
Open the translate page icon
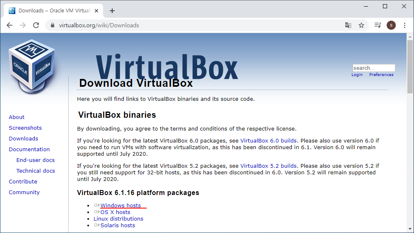coord(348,25)
